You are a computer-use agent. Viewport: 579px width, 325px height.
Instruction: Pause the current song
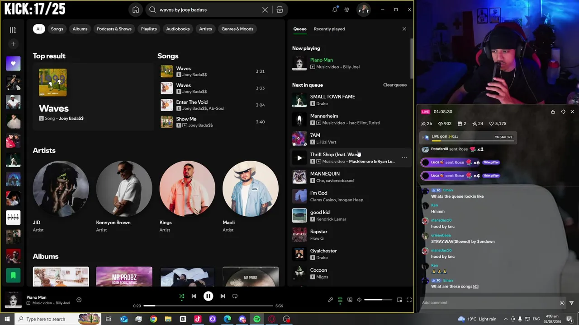[208, 296]
